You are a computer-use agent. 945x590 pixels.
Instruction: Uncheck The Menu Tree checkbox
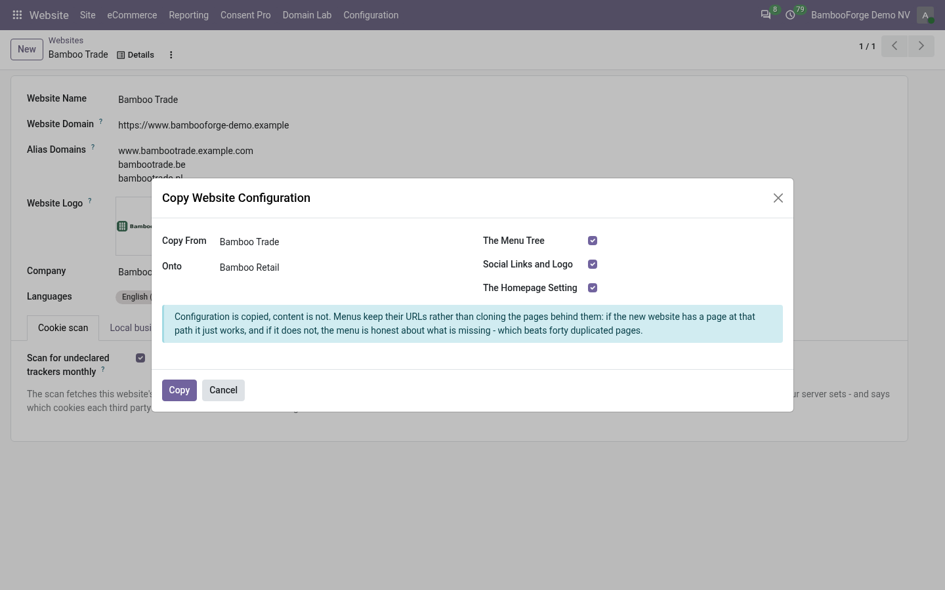593,241
